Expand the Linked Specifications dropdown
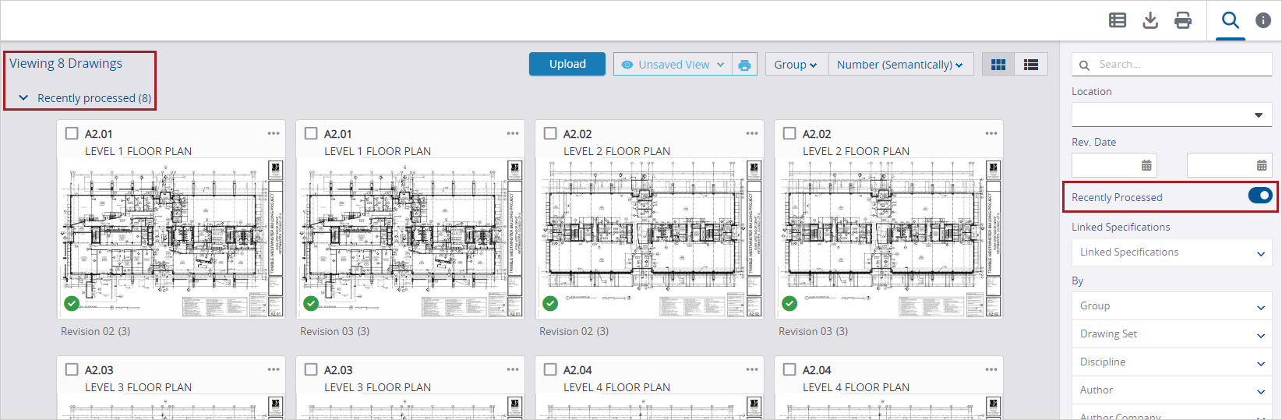The width and height of the screenshot is (1282, 420). pos(1171,252)
